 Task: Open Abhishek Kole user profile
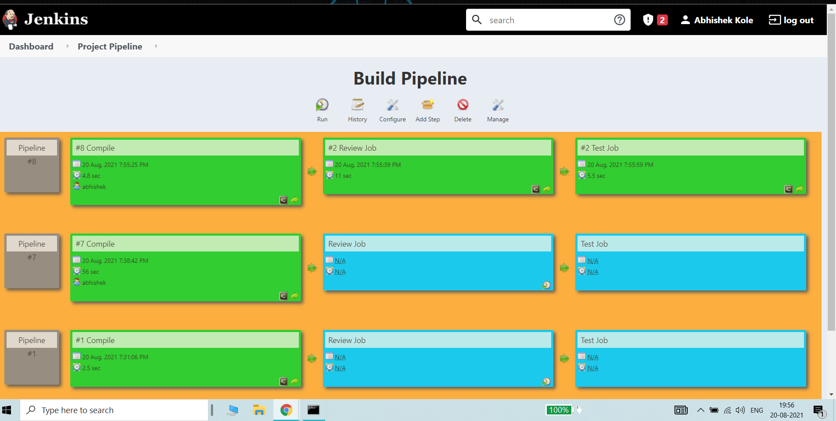(x=716, y=20)
